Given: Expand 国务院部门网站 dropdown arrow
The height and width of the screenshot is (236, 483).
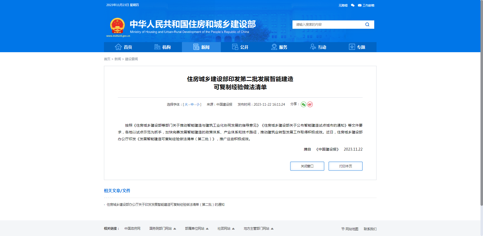Looking at the screenshot, I should 175,229.
